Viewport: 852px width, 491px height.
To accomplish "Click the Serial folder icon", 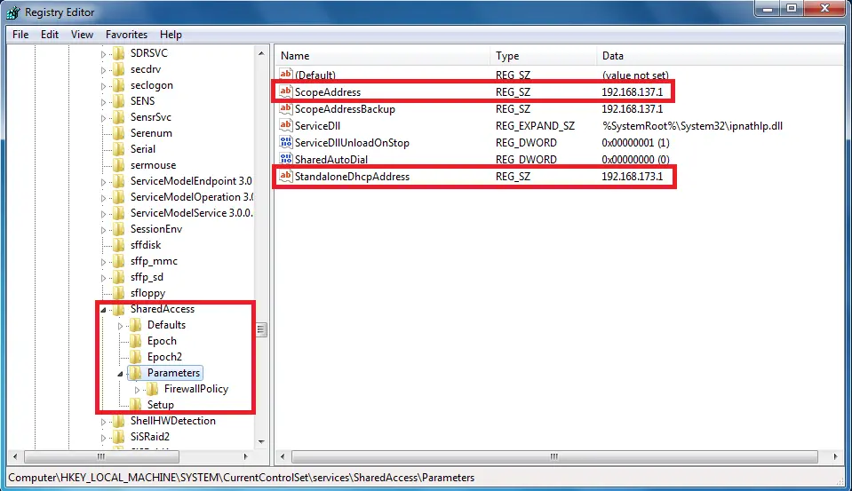I will (x=119, y=149).
